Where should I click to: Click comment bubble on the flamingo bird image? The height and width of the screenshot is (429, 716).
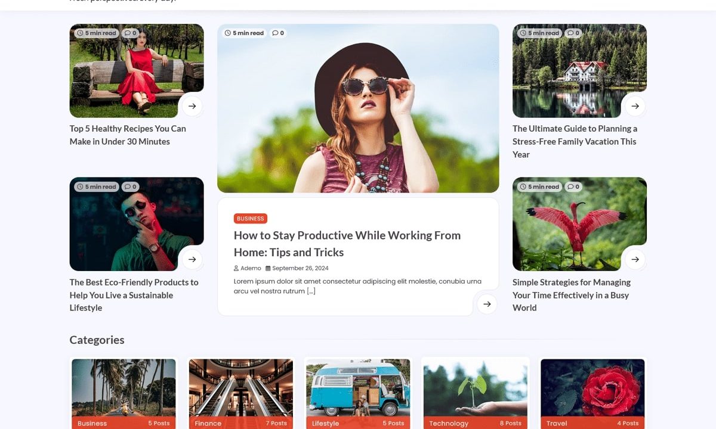pos(573,187)
